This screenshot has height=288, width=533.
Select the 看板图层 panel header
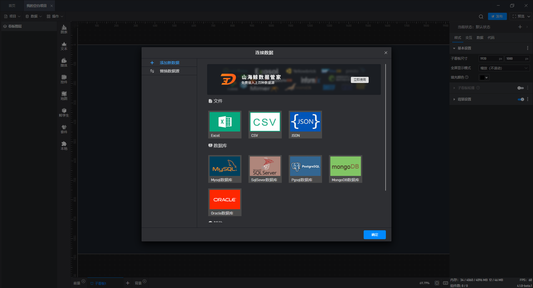[29, 26]
